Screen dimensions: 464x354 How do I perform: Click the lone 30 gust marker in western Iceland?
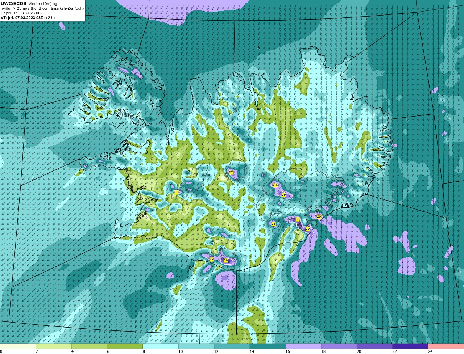click(177, 192)
